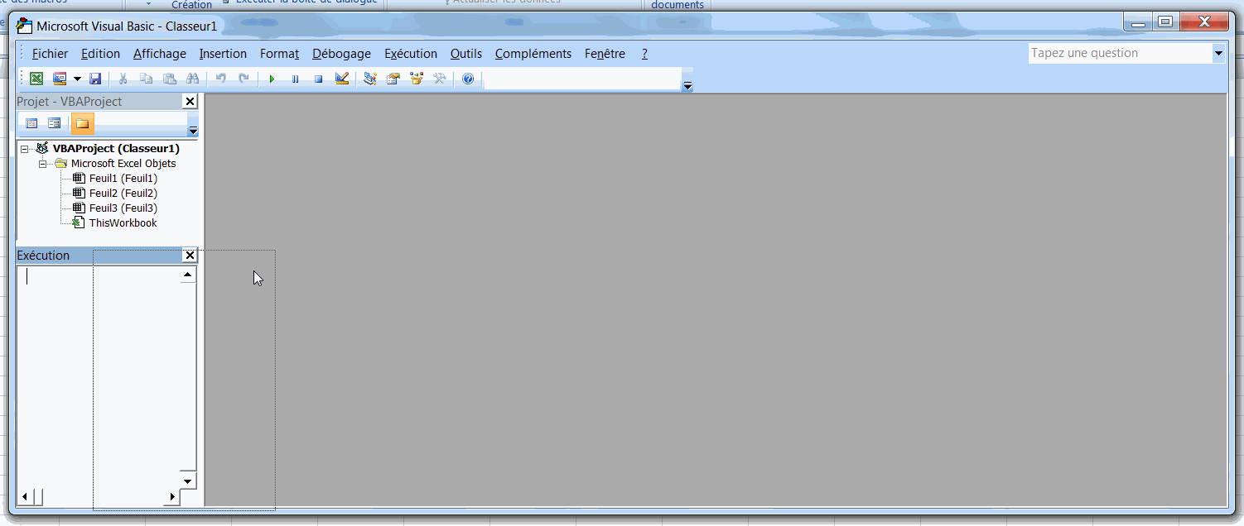Open the Compléments menu
Viewport: 1244px width, 526px height.
533,54
